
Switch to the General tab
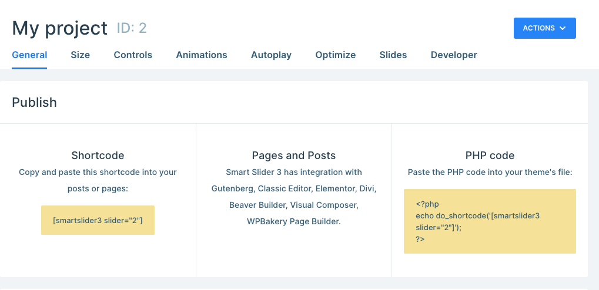tap(29, 55)
